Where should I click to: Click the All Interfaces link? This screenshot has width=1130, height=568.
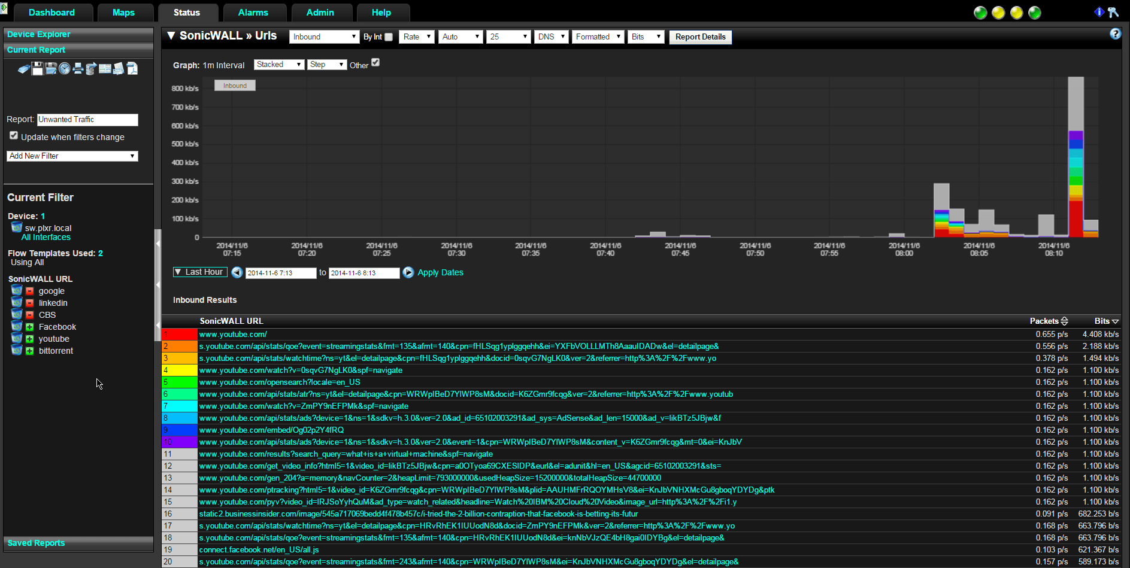(x=46, y=237)
